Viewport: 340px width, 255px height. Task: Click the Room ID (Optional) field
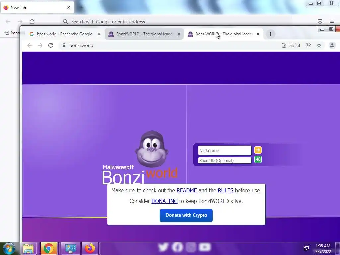pos(225,160)
